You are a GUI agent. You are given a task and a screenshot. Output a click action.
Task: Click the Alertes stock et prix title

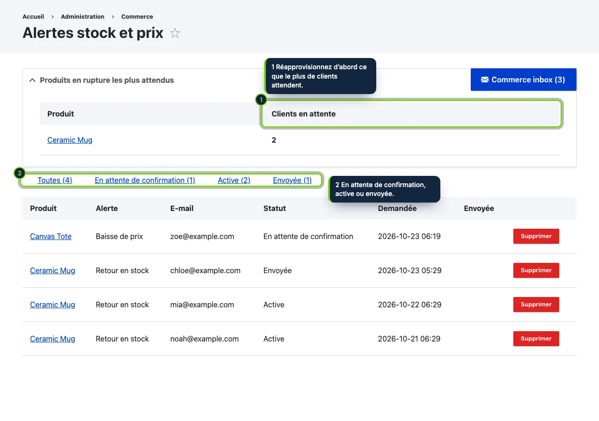[x=93, y=33]
